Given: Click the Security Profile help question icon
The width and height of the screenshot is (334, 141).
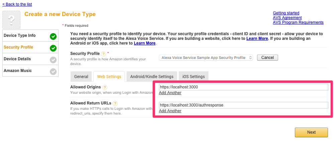Looking at the screenshot, I should [103, 54].
